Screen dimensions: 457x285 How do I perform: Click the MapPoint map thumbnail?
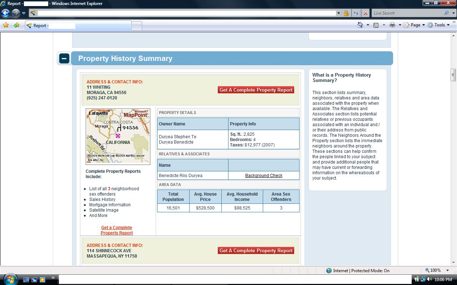118,136
